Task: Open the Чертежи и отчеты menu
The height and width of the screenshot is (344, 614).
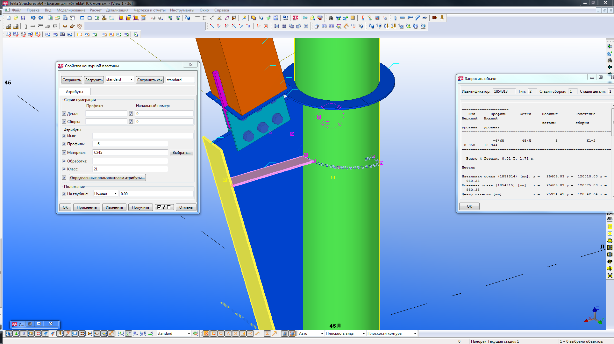Action: [149, 10]
